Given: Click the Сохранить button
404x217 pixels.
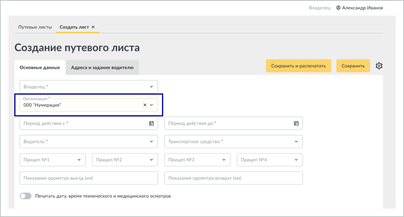Looking at the screenshot, I should [353, 66].
